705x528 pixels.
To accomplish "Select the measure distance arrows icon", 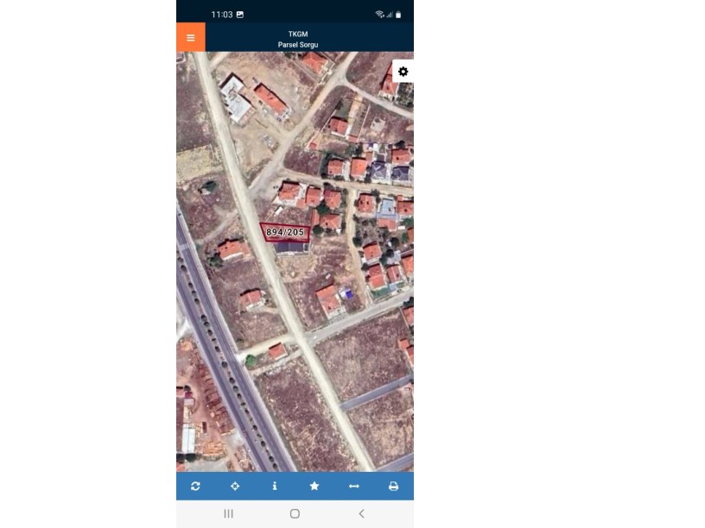I will pyautogui.click(x=354, y=486).
